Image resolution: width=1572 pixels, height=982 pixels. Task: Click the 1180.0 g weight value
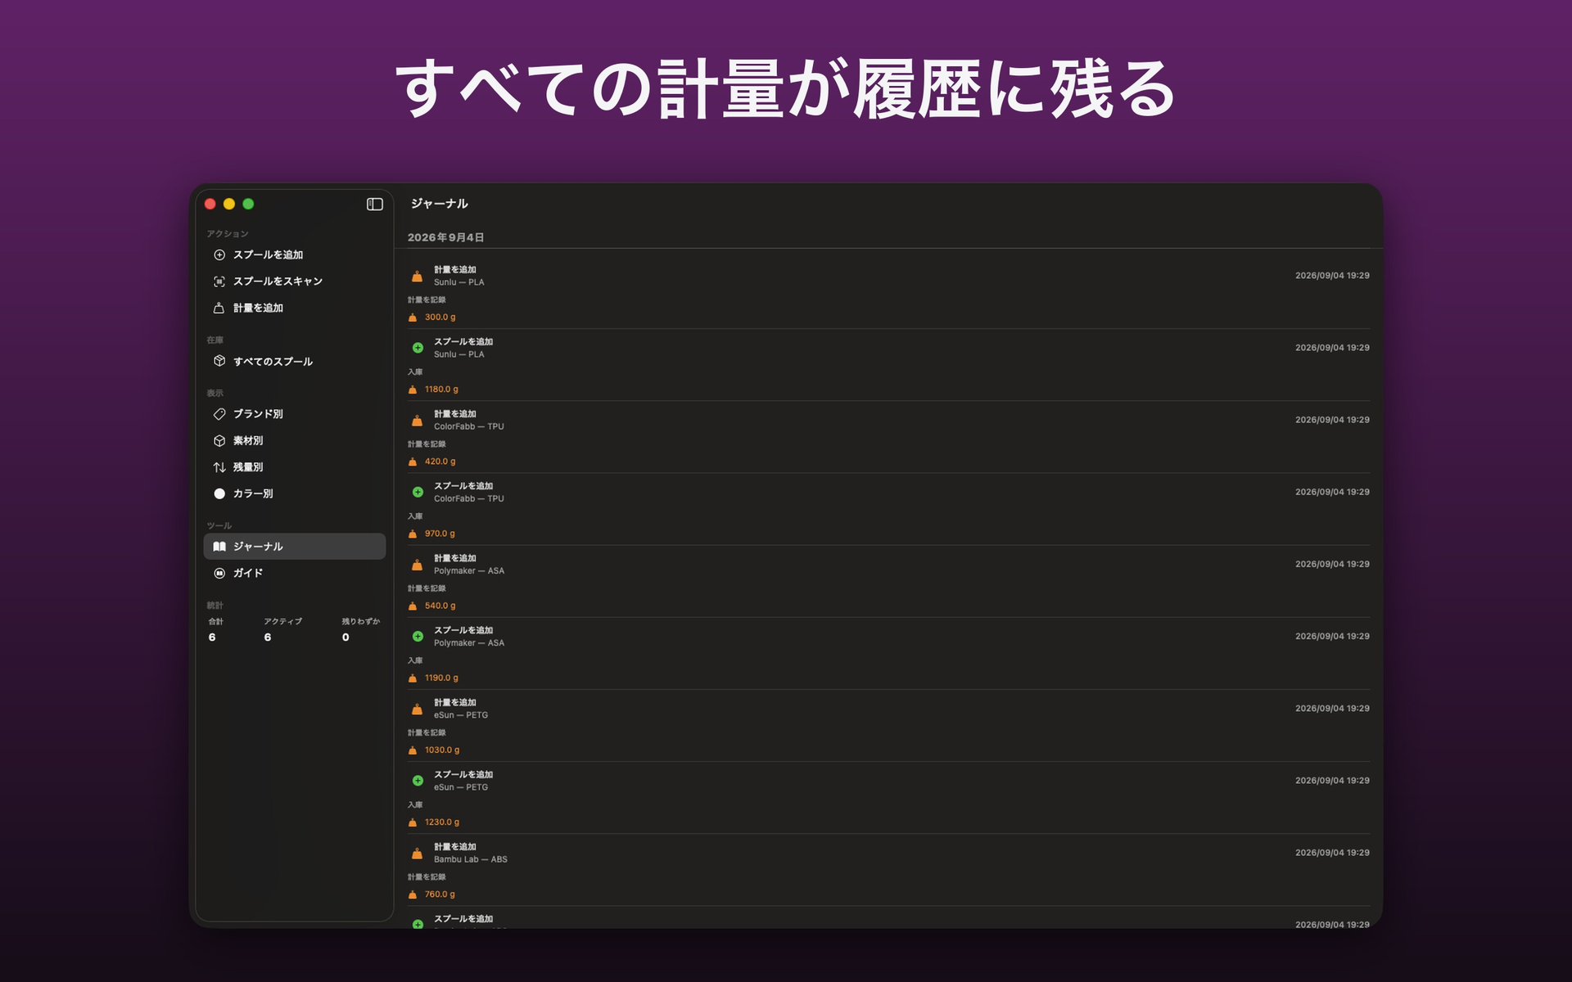pos(441,390)
